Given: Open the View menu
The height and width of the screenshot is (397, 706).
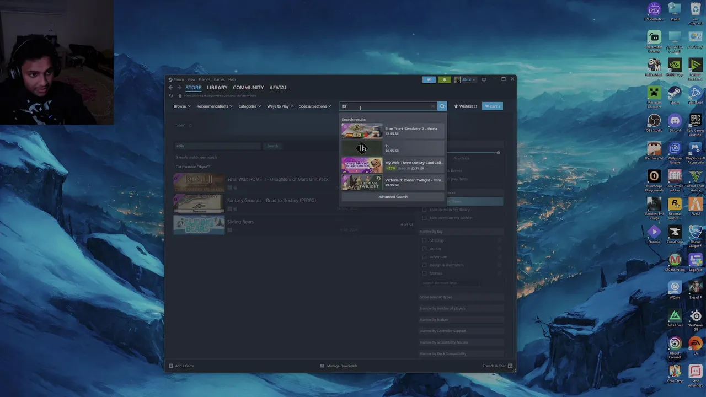Looking at the screenshot, I should (x=191, y=79).
